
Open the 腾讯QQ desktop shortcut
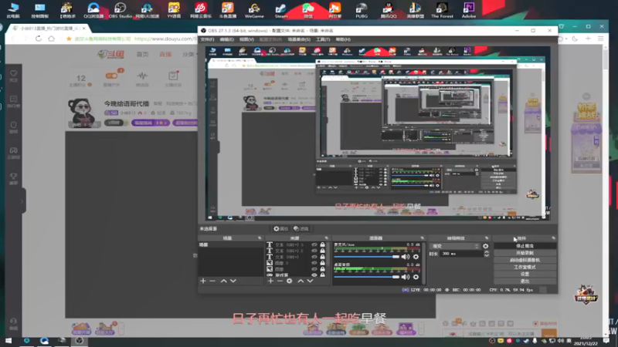click(389, 10)
